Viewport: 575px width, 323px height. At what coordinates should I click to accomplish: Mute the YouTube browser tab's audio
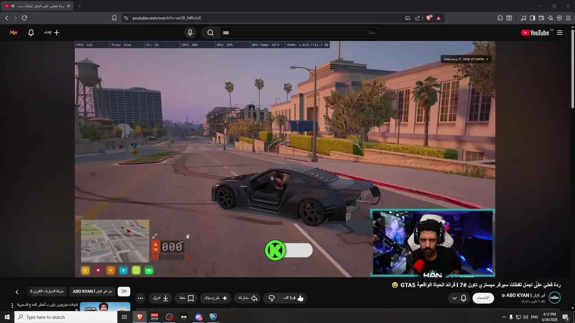coord(13,6)
